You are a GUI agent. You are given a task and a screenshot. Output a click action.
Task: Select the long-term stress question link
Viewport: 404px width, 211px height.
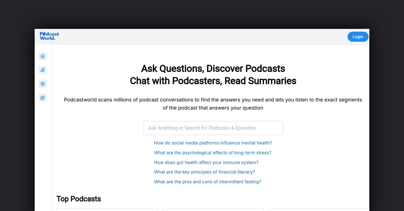[212, 153]
